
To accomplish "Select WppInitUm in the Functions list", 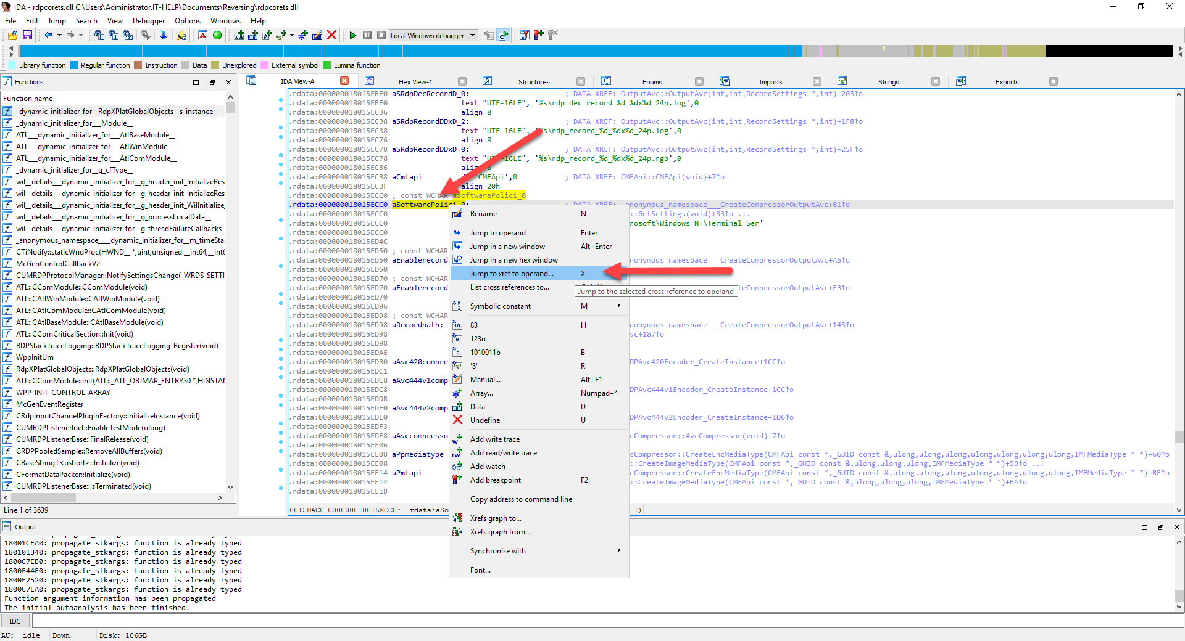I will [x=35, y=357].
